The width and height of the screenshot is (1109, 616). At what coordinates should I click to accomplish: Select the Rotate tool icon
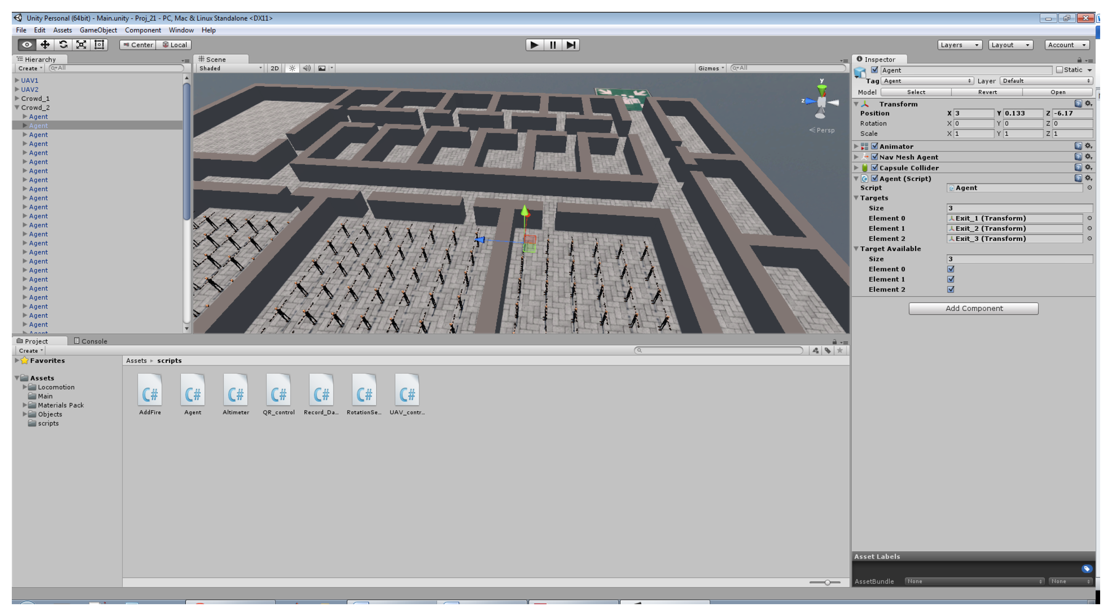63,45
